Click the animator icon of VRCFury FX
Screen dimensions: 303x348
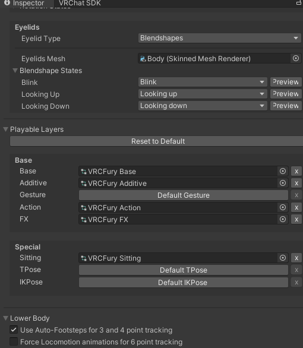pos(84,220)
